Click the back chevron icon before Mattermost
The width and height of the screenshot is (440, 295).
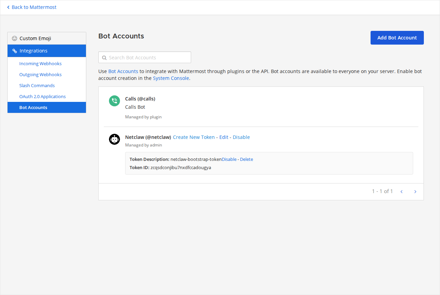coord(8,7)
